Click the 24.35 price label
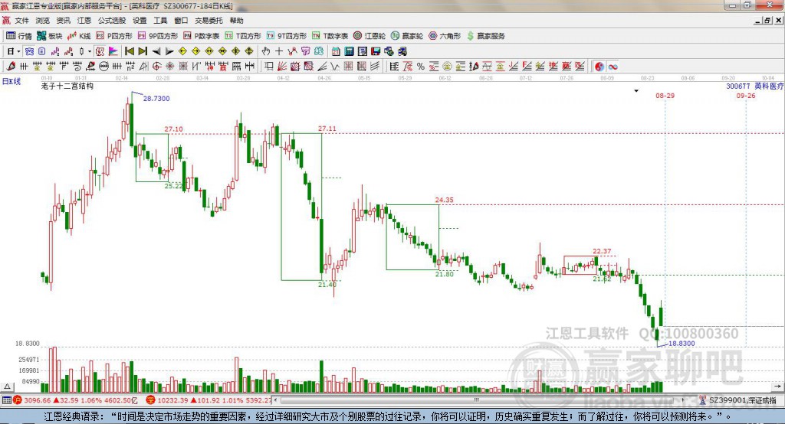 (444, 200)
